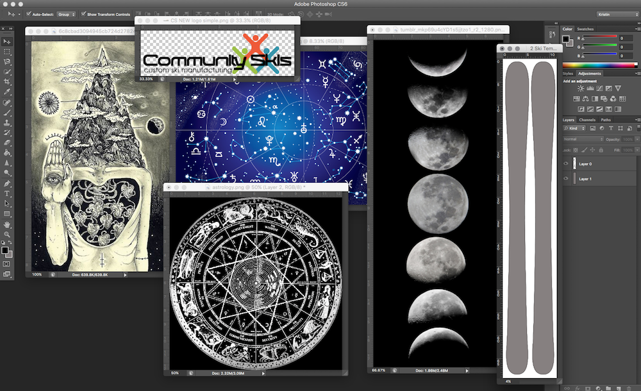Activate the Hand tool

(x=7, y=224)
